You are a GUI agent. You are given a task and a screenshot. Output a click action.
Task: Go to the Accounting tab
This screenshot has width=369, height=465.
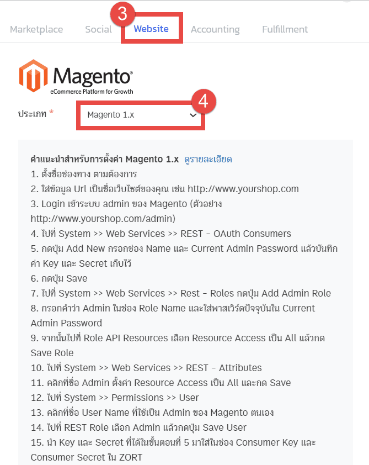pos(215,29)
